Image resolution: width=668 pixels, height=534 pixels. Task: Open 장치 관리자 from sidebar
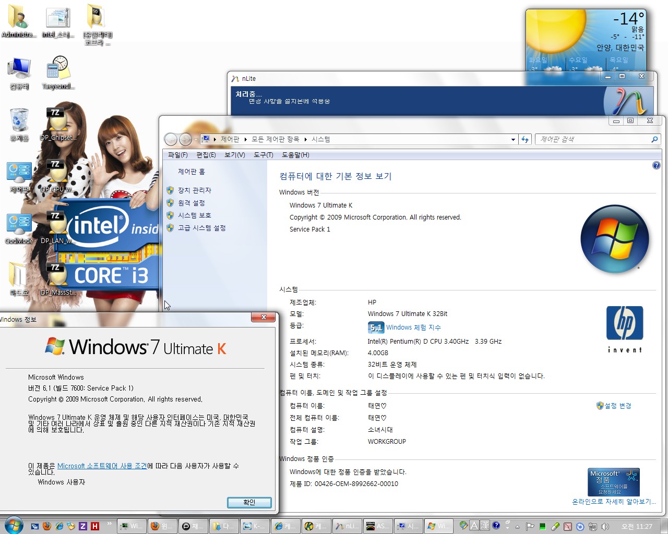tap(195, 190)
